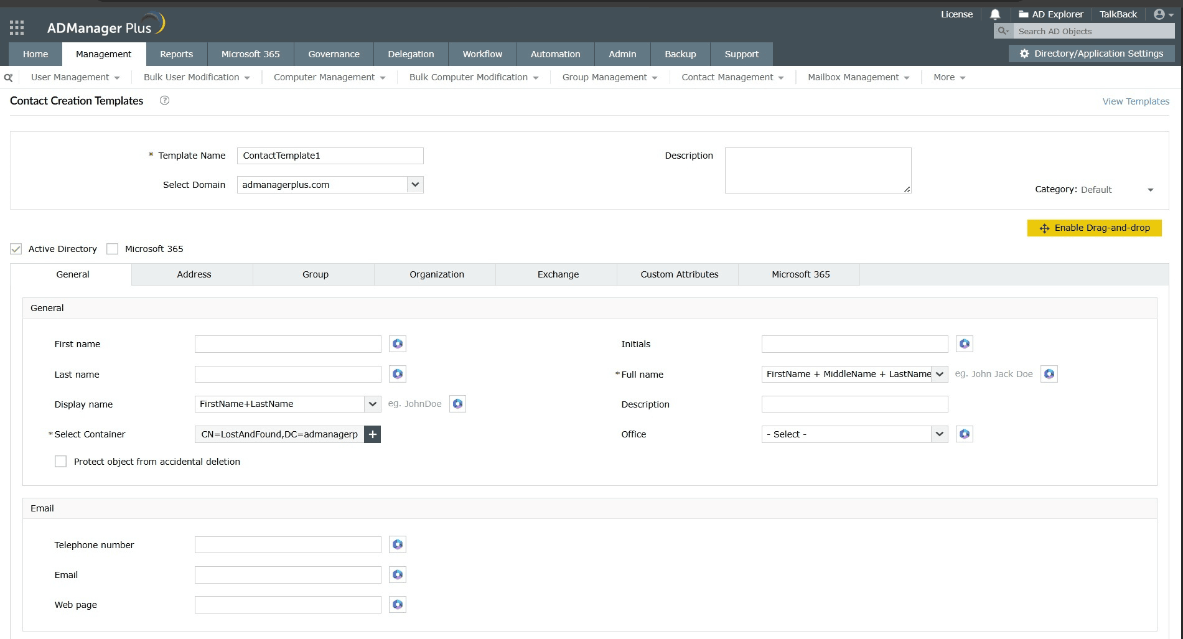Click the icon beside Display name example
The width and height of the screenshot is (1183, 639).
(x=457, y=403)
